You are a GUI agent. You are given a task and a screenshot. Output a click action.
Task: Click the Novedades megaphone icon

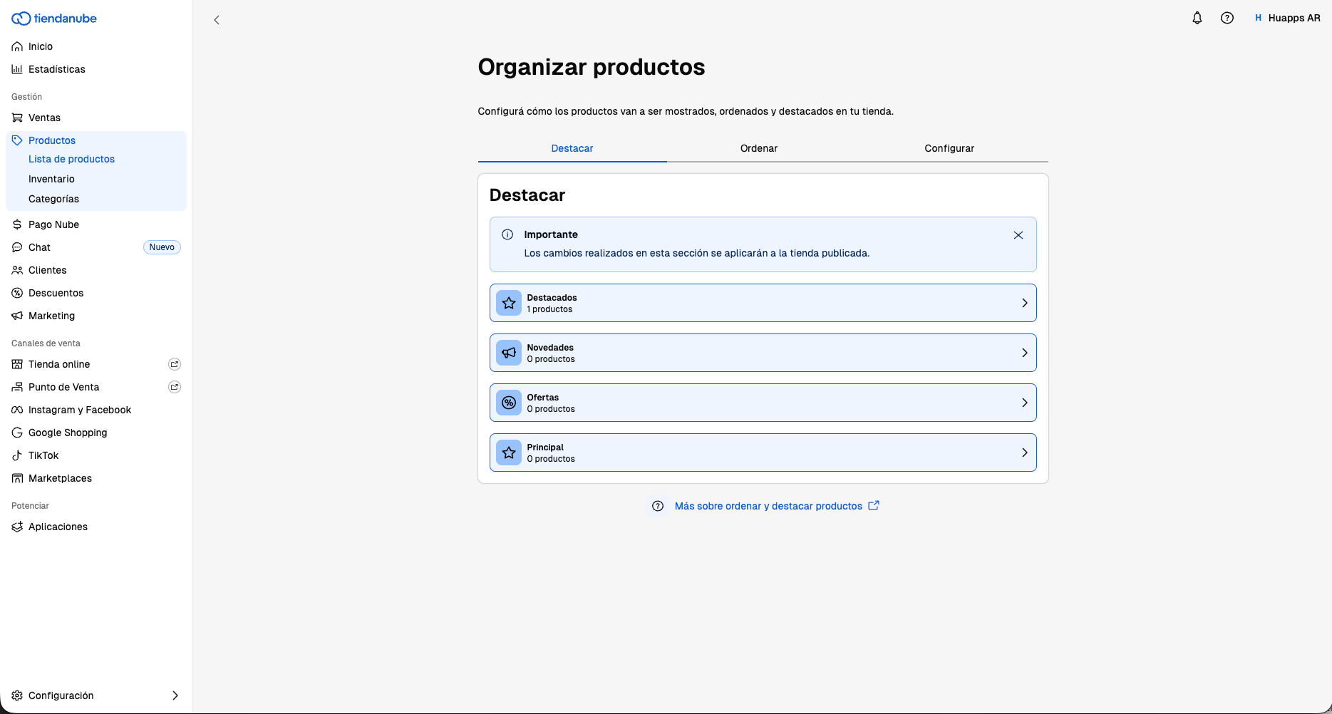(x=509, y=353)
